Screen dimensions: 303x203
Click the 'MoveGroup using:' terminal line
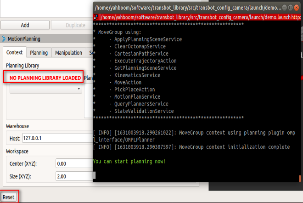coord(120,32)
